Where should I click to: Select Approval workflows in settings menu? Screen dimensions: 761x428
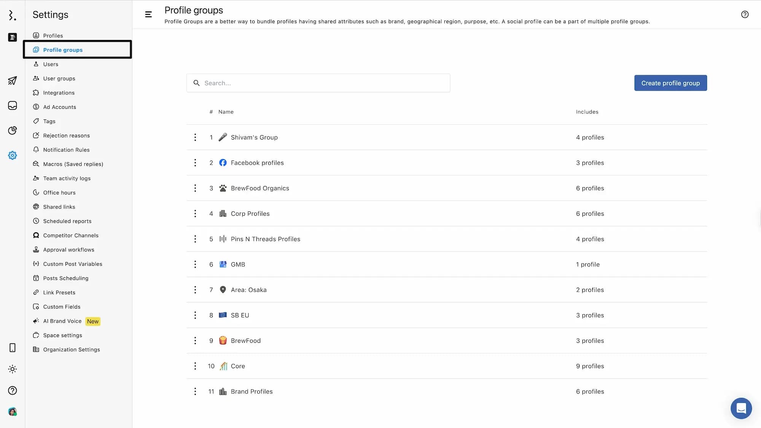(68, 250)
